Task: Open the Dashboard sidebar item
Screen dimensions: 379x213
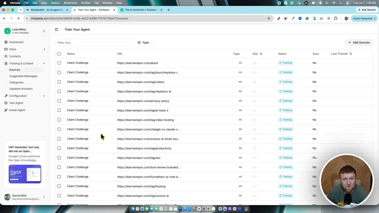Action: 16,42
